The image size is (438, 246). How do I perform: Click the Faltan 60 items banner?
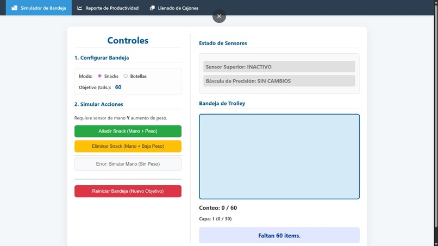(x=279, y=235)
